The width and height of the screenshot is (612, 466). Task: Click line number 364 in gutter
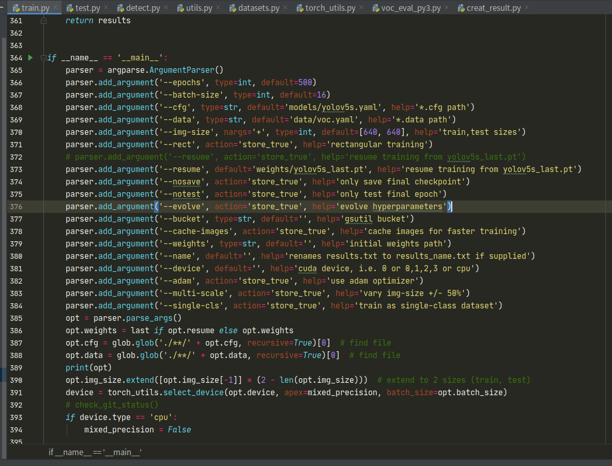[16, 58]
